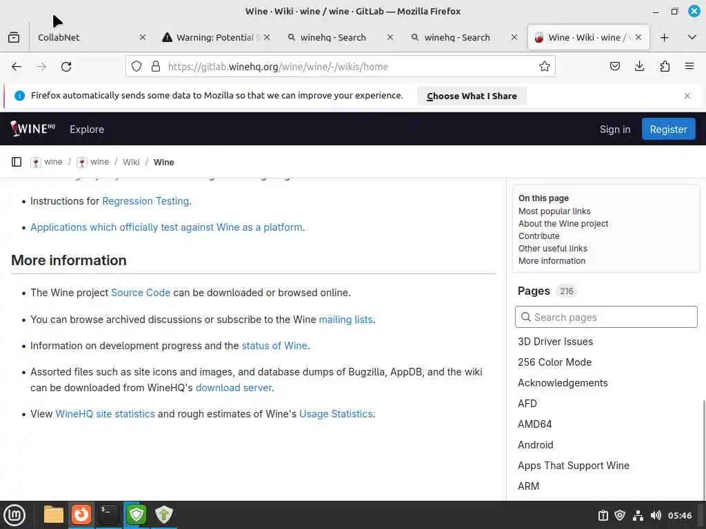Click the tracking protection shield icon
The width and height of the screenshot is (706, 529).
pos(137,67)
